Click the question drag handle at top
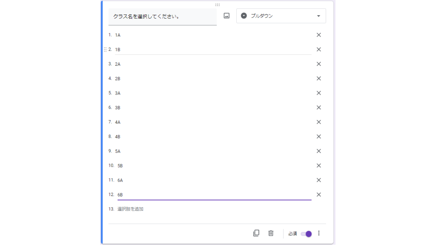 click(217, 5)
